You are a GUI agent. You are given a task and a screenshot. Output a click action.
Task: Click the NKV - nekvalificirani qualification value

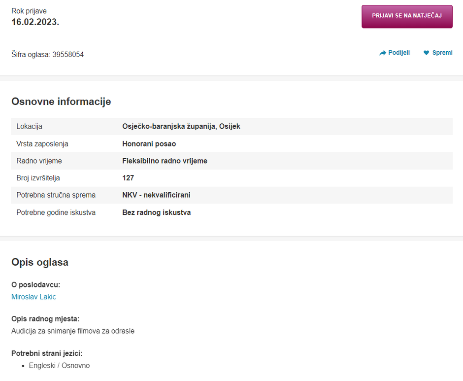click(156, 195)
